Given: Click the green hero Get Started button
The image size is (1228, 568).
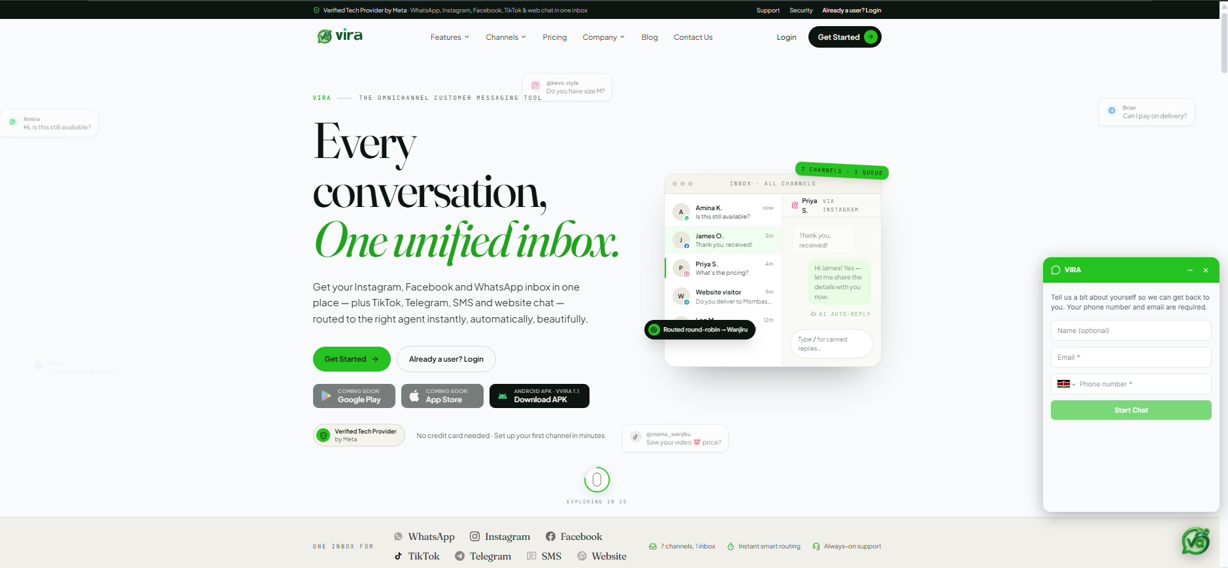Looking at the screenshot, I should 352,359.
